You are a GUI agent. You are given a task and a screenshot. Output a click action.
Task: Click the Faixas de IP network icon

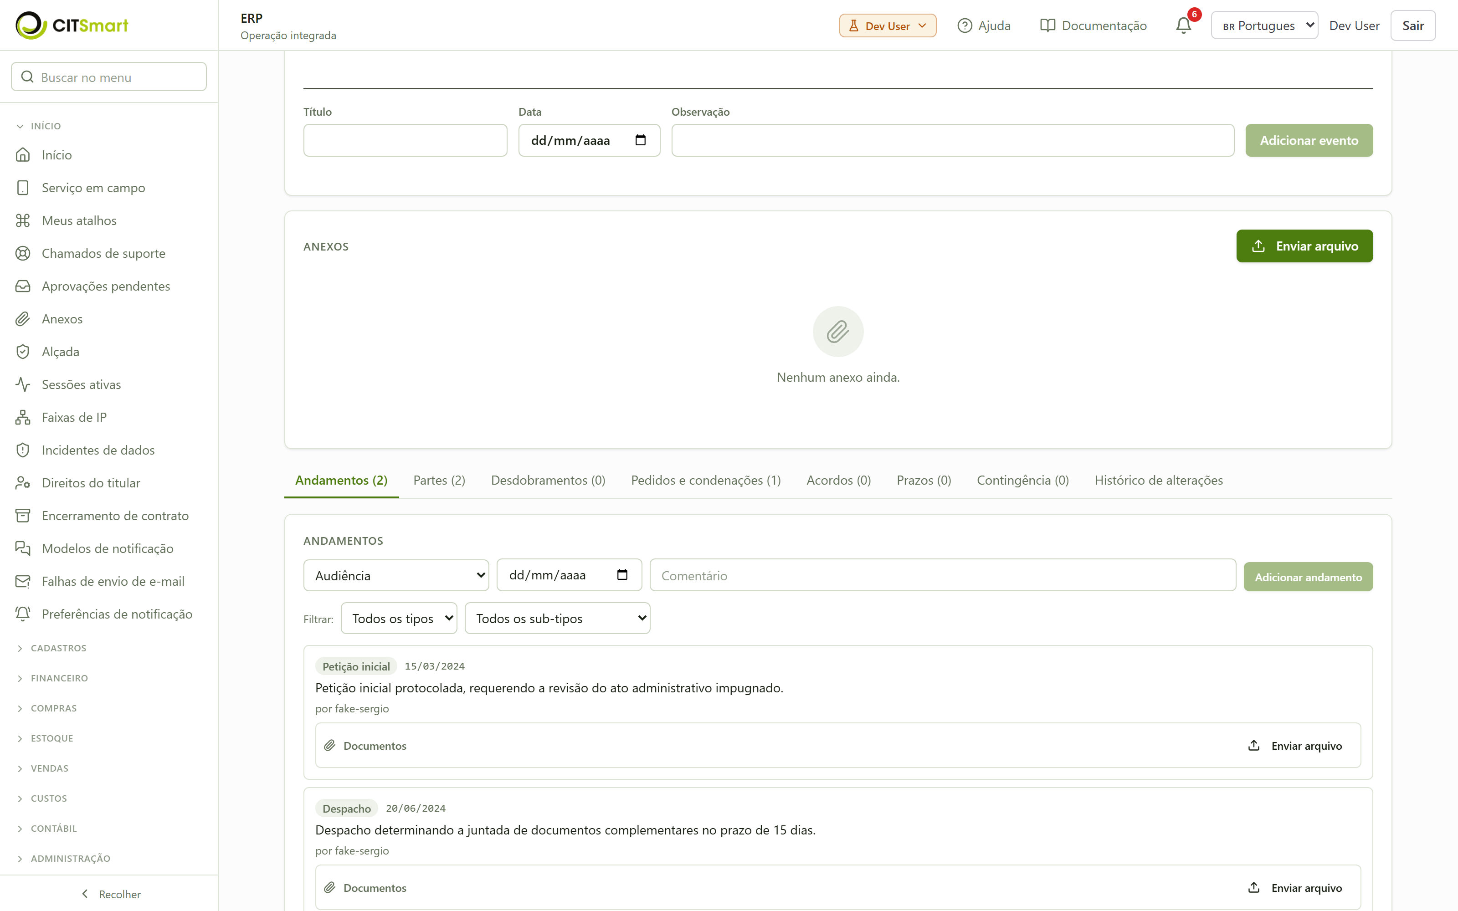[x=23, y=418]
